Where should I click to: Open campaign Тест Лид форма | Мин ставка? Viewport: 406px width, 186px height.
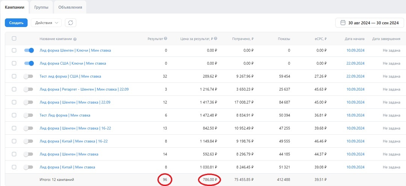coord(65,115)
